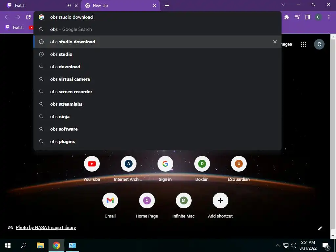The width and height of the screenshot is (336, 252).
Task: Click the Chrome taskbar icon
Action: [56, 245]
